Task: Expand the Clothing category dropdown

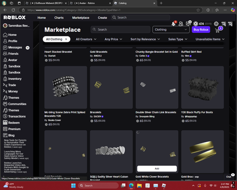Action: click(x=171, y=29)
